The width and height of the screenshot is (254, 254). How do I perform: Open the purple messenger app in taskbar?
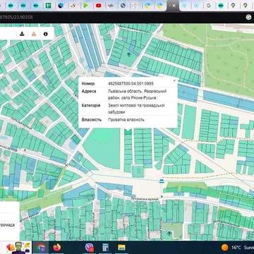[90, 248]
